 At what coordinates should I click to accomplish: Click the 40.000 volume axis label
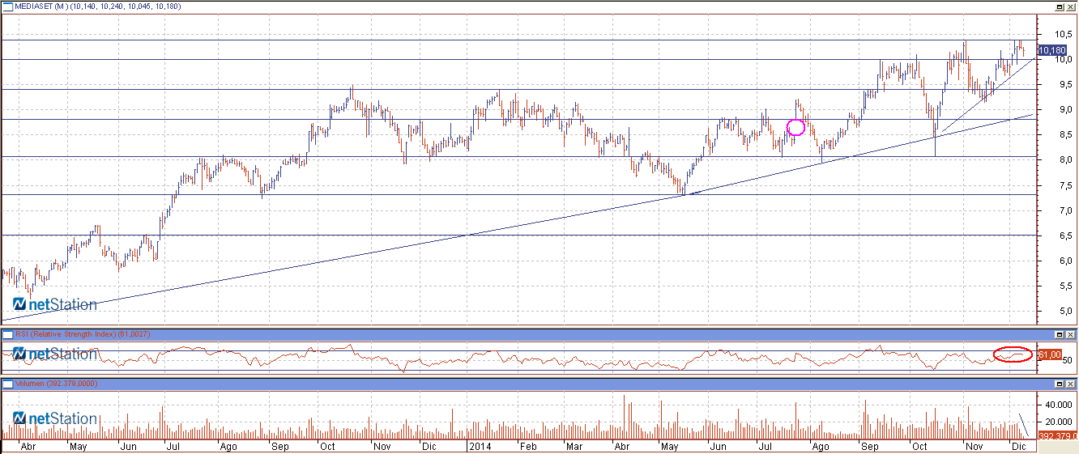coord(1057,405)
